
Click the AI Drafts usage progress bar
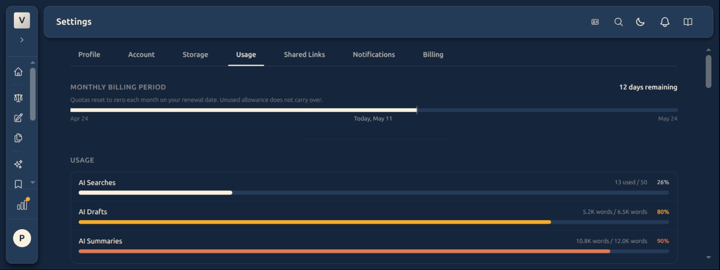(373, 222)
